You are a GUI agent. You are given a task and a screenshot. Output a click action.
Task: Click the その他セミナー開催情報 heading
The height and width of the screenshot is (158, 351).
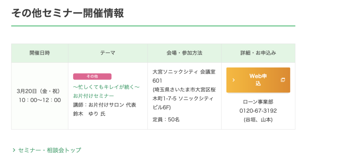tap(68, 13)
